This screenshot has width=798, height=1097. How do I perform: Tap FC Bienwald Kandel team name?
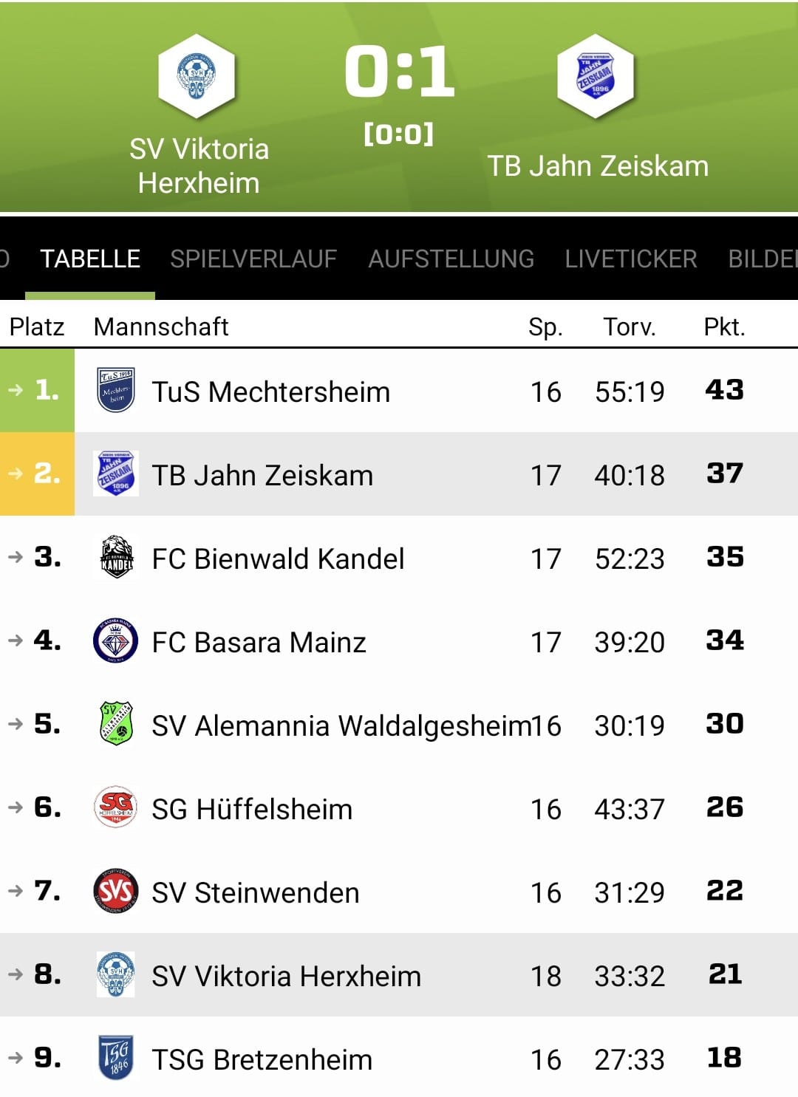tap(278, 558)
